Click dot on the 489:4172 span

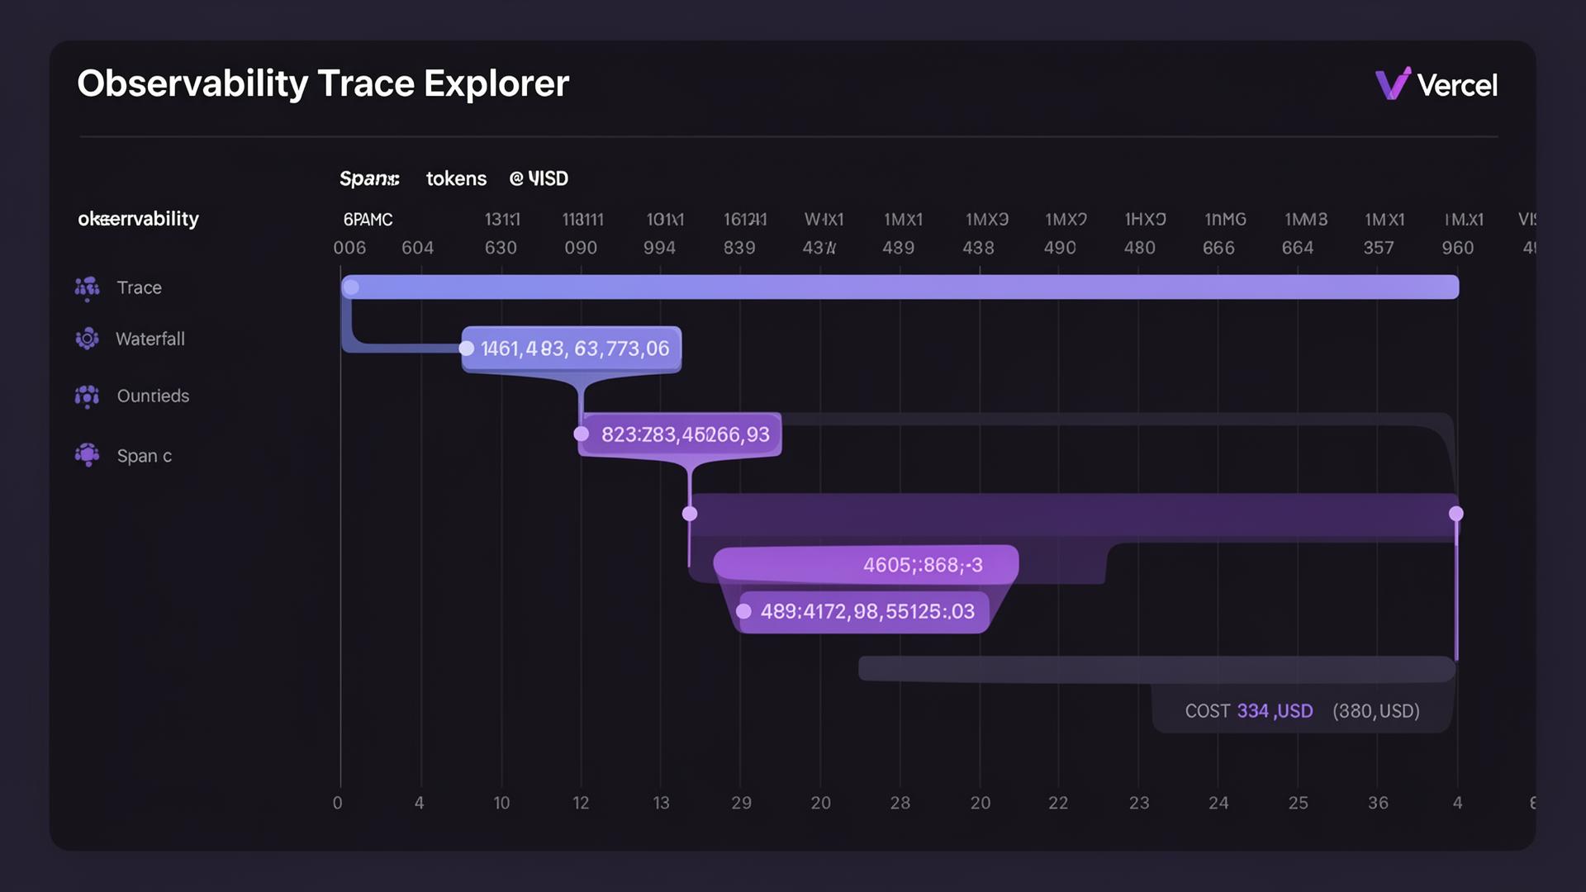(743, 611)
